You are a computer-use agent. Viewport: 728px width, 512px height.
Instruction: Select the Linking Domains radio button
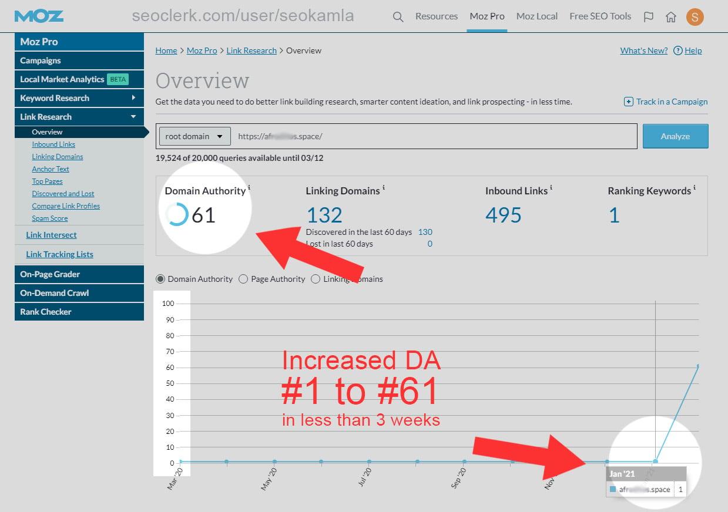click(x=316, y=279)
